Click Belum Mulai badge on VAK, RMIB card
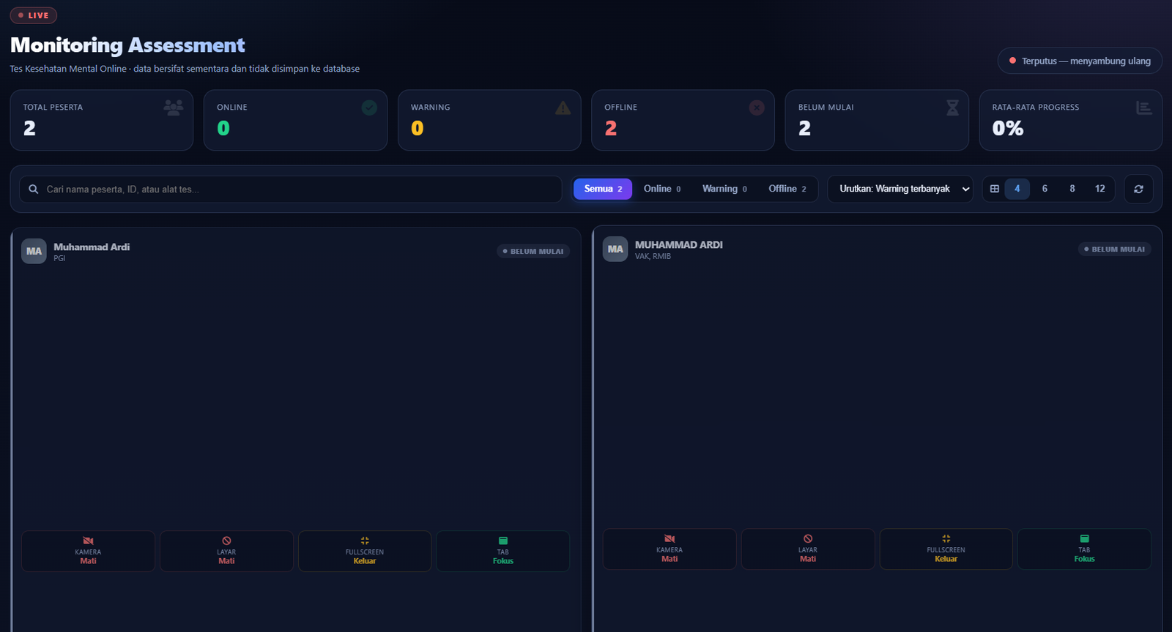The height and width of the screenshot is (632, 1172). [1115, 249]
